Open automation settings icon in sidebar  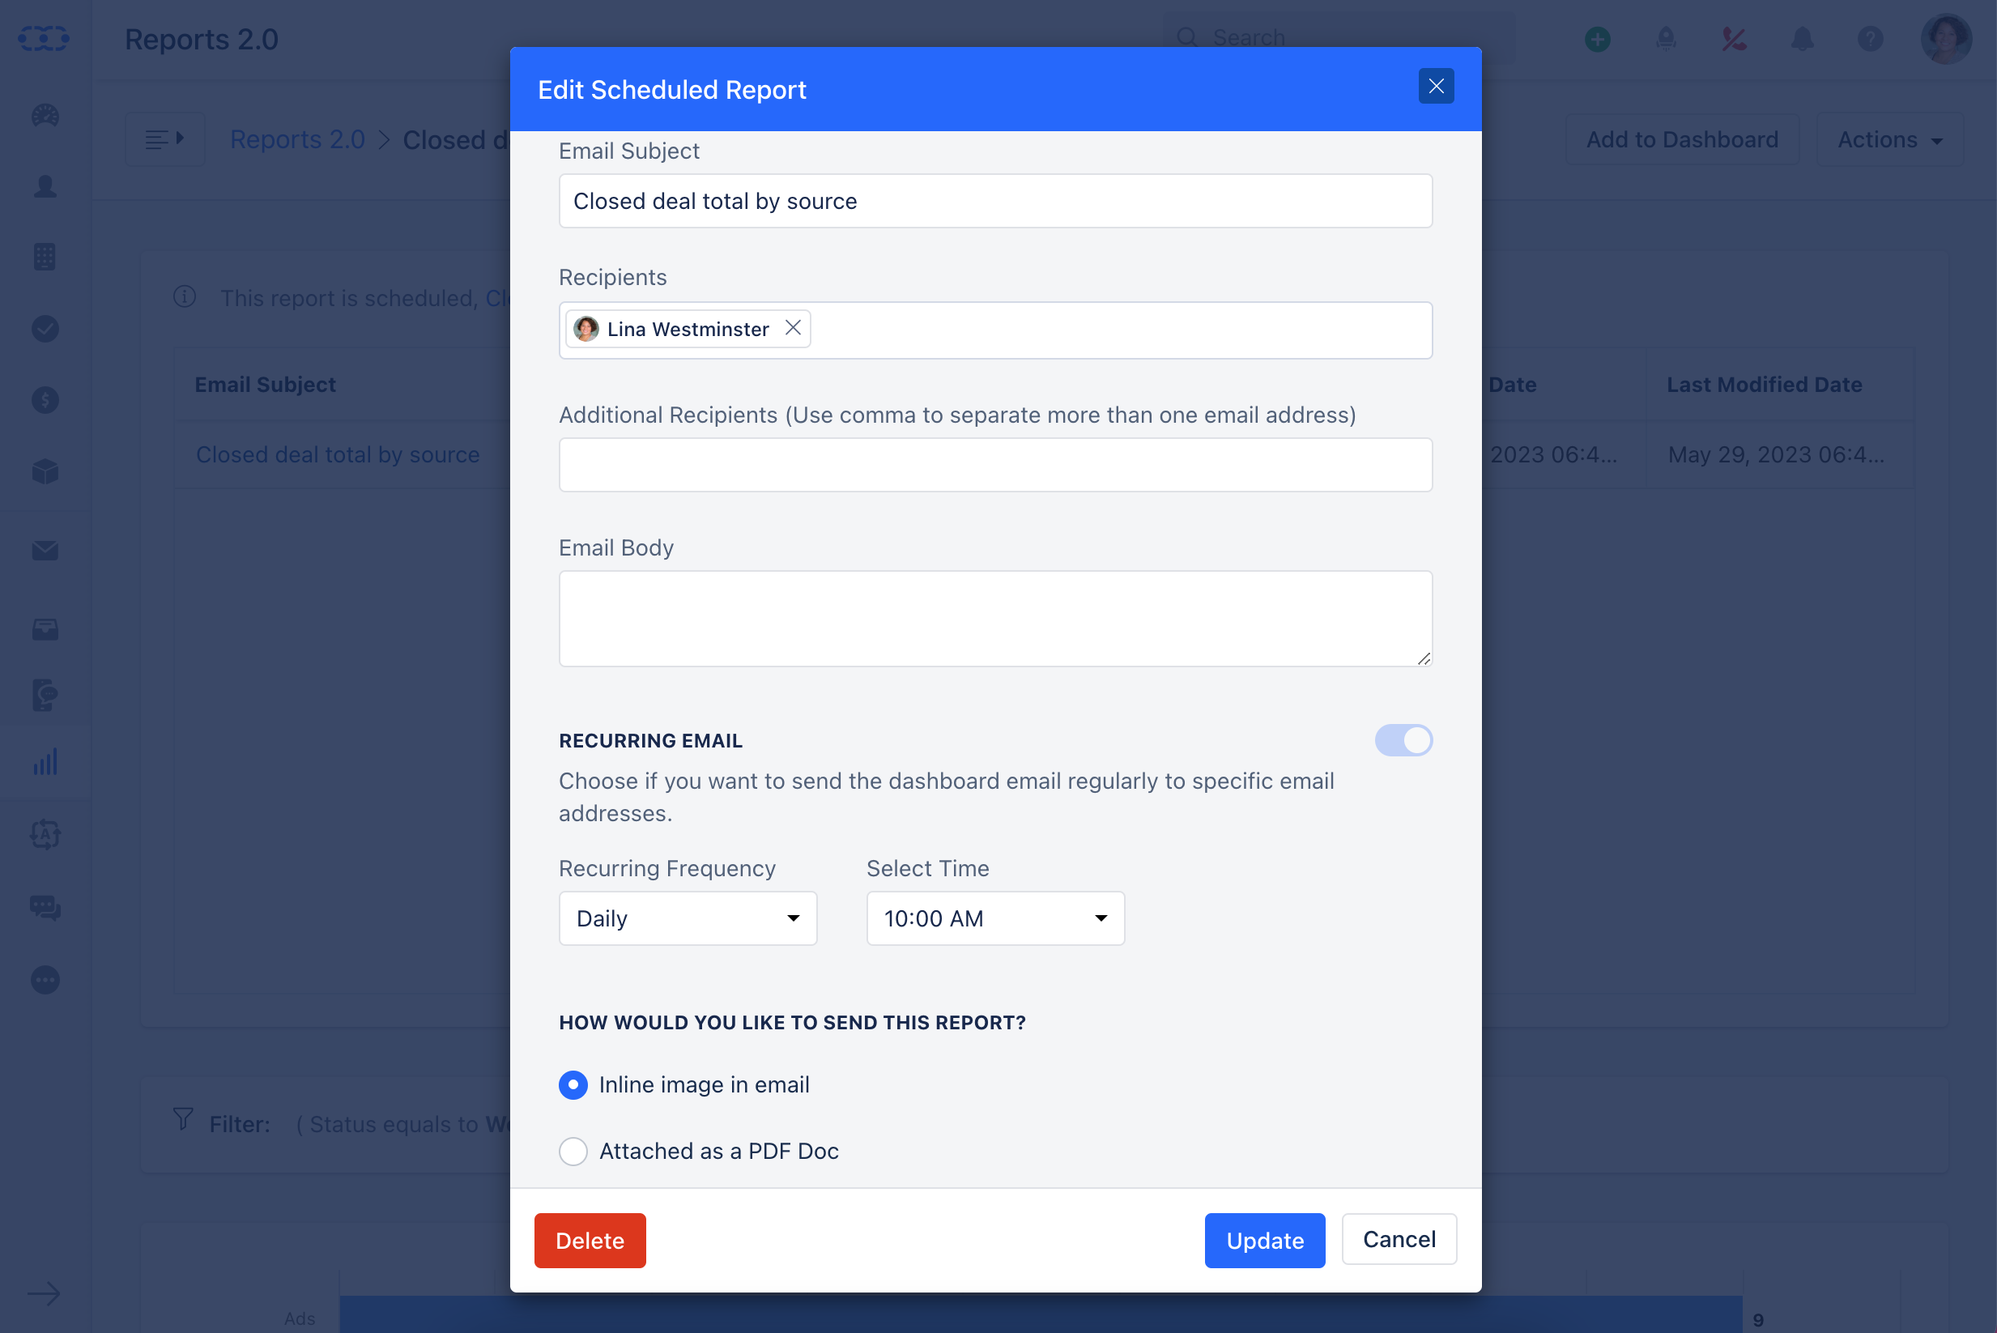[45, 835]
